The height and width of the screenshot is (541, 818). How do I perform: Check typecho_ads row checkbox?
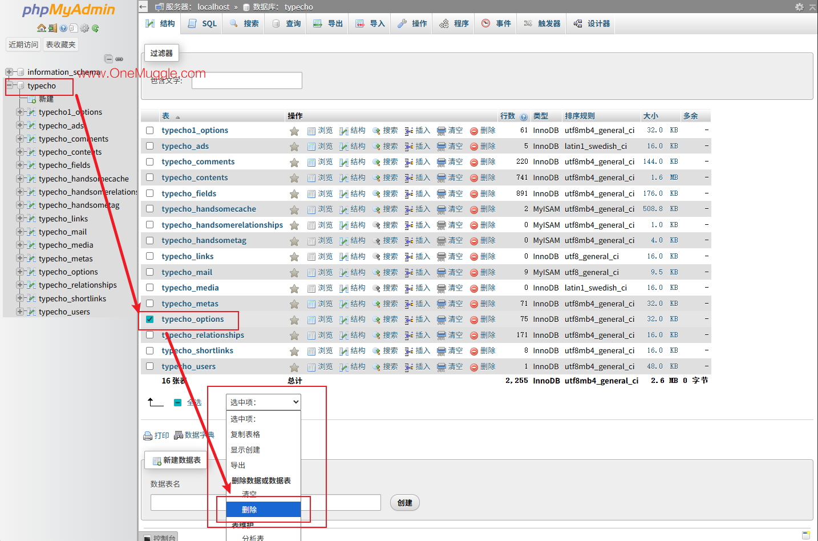tap(149, 146)
